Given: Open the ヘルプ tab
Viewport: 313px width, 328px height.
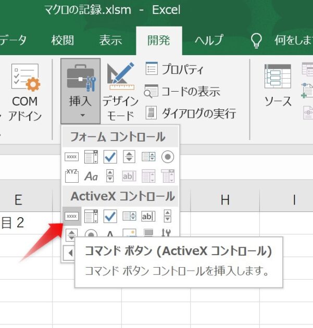Looking at the screenshot, I should [209, 40].
